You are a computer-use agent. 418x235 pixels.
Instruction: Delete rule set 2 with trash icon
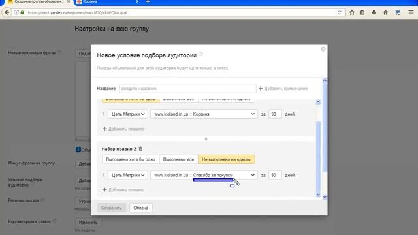140,149
